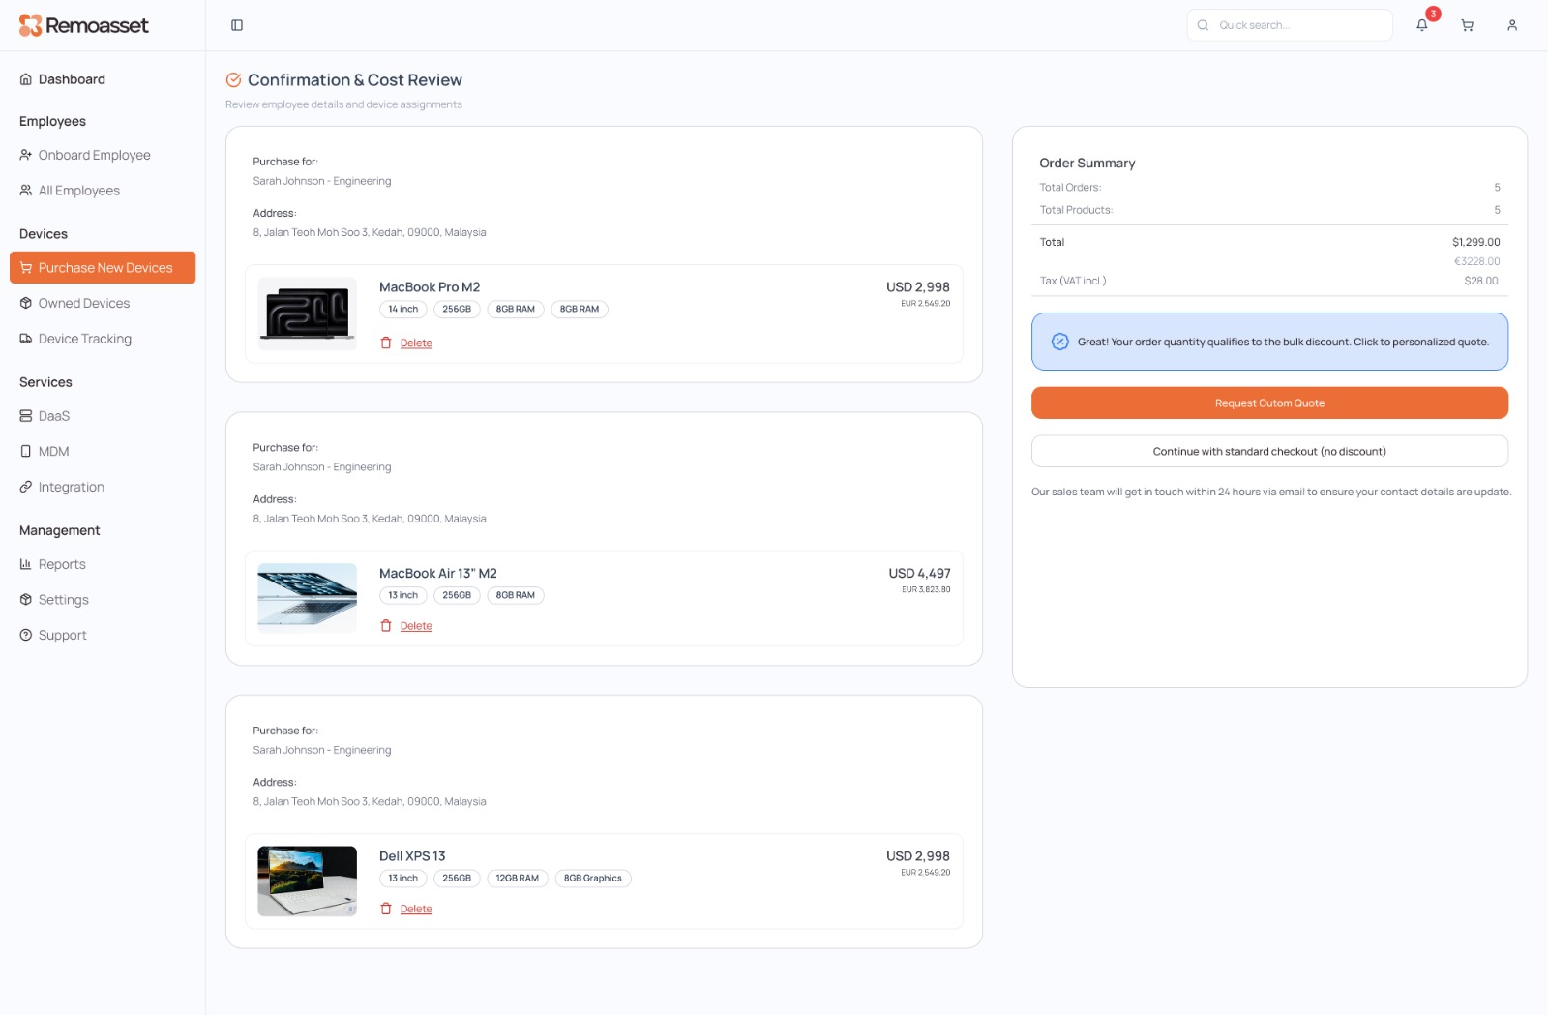
Task: Go to Dashboard in sidebar
Action: tap(72, 79)
